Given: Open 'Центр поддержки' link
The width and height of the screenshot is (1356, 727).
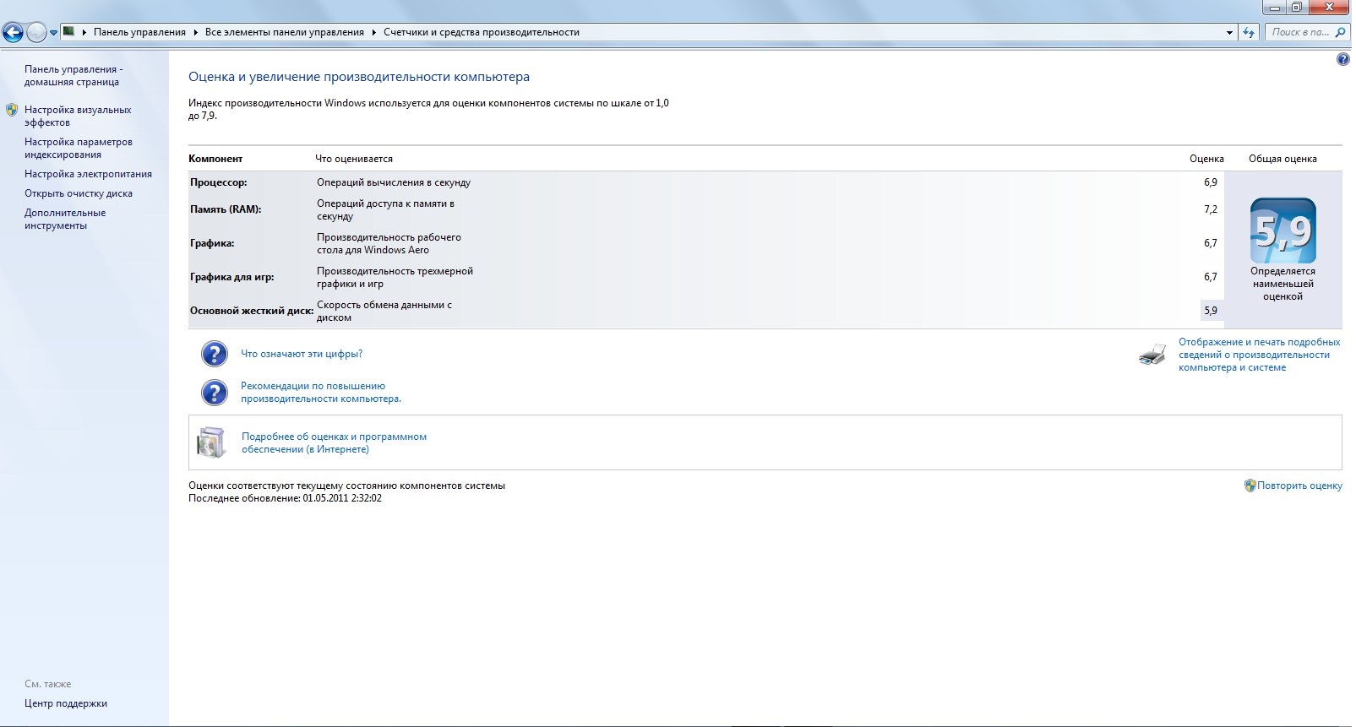Looking at the screenshot, I should [x=66, y=703].
